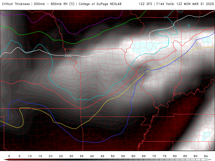Click the "20" value on the RH scale
Image resolution: width=215 pixels, height=161 pixels.
coord(51,156)
